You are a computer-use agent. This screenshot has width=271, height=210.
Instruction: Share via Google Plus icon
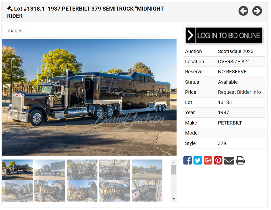(208, 160)
